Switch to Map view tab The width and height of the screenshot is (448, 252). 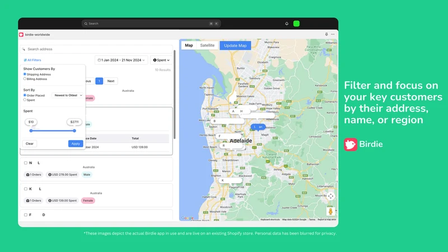click(x=189, y=45)
